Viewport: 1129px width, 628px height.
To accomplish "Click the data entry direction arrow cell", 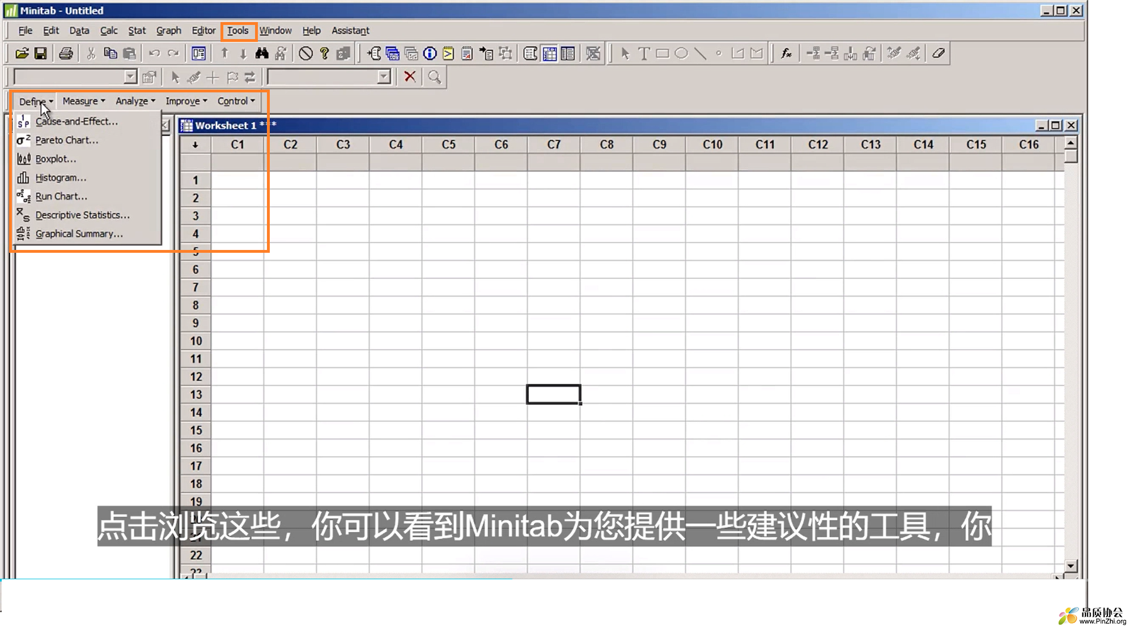I will 196,145.
